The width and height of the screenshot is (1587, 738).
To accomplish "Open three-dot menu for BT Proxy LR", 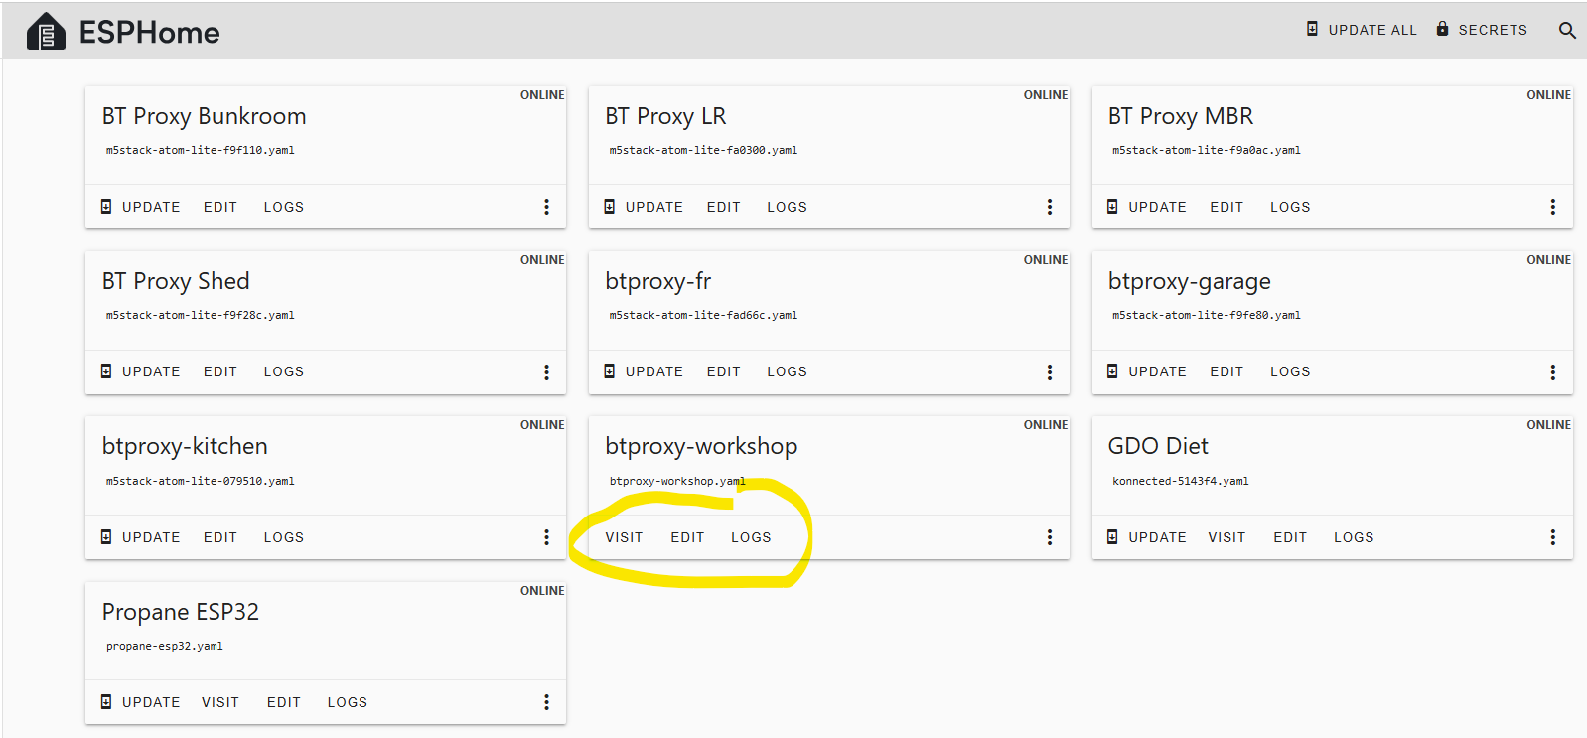I will [x=1049, y=207].
